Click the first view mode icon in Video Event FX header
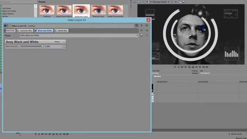 click(136, 25)
